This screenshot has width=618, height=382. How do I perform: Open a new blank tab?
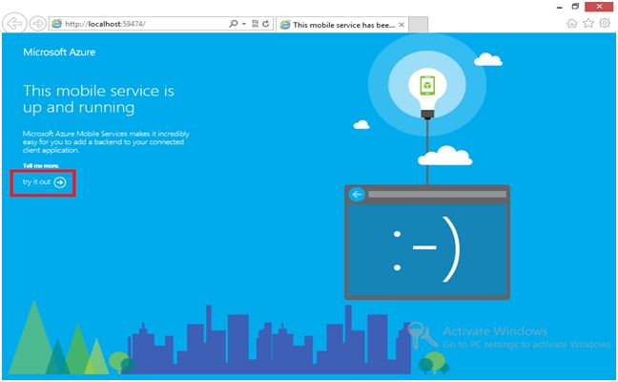point(418,25)
